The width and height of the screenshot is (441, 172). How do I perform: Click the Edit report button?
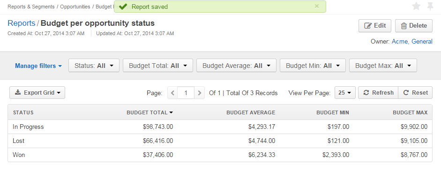pos(375,26)
